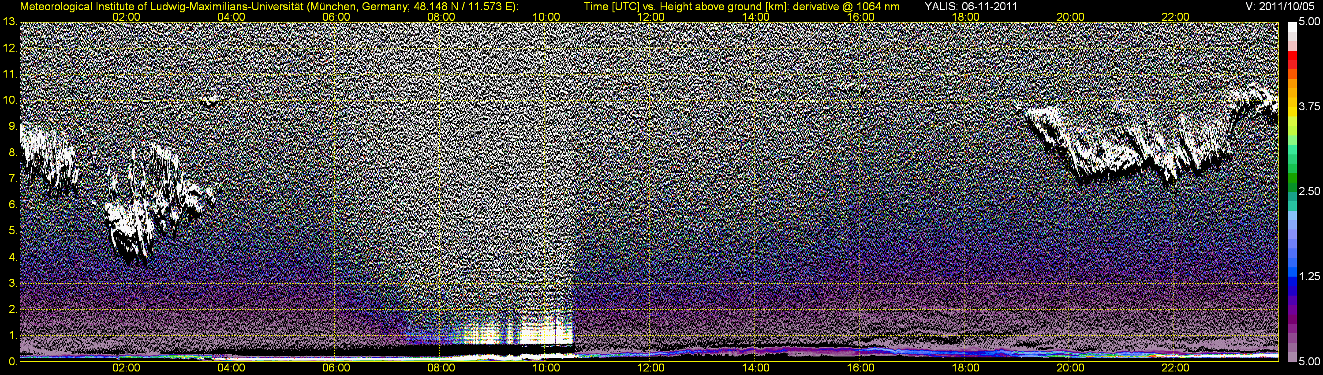Click the 14:00 label on the top time axis

(756, 17)
